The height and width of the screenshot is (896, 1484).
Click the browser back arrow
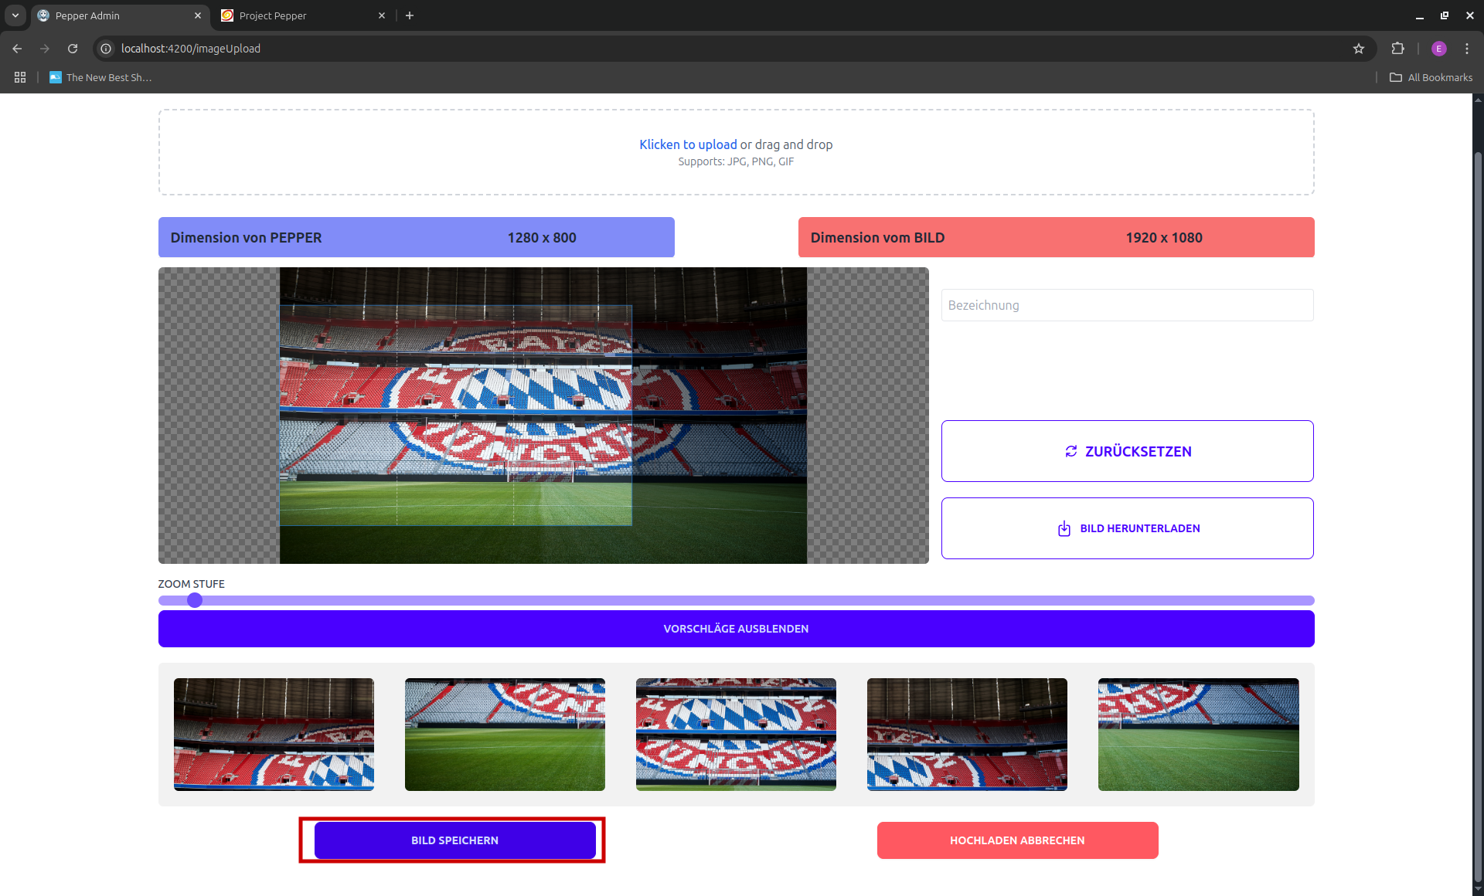pyautogui.click(x=17, y=49)
